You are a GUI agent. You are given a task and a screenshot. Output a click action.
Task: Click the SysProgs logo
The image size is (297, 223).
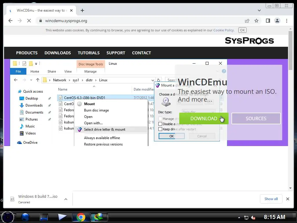tap(249, 41)
